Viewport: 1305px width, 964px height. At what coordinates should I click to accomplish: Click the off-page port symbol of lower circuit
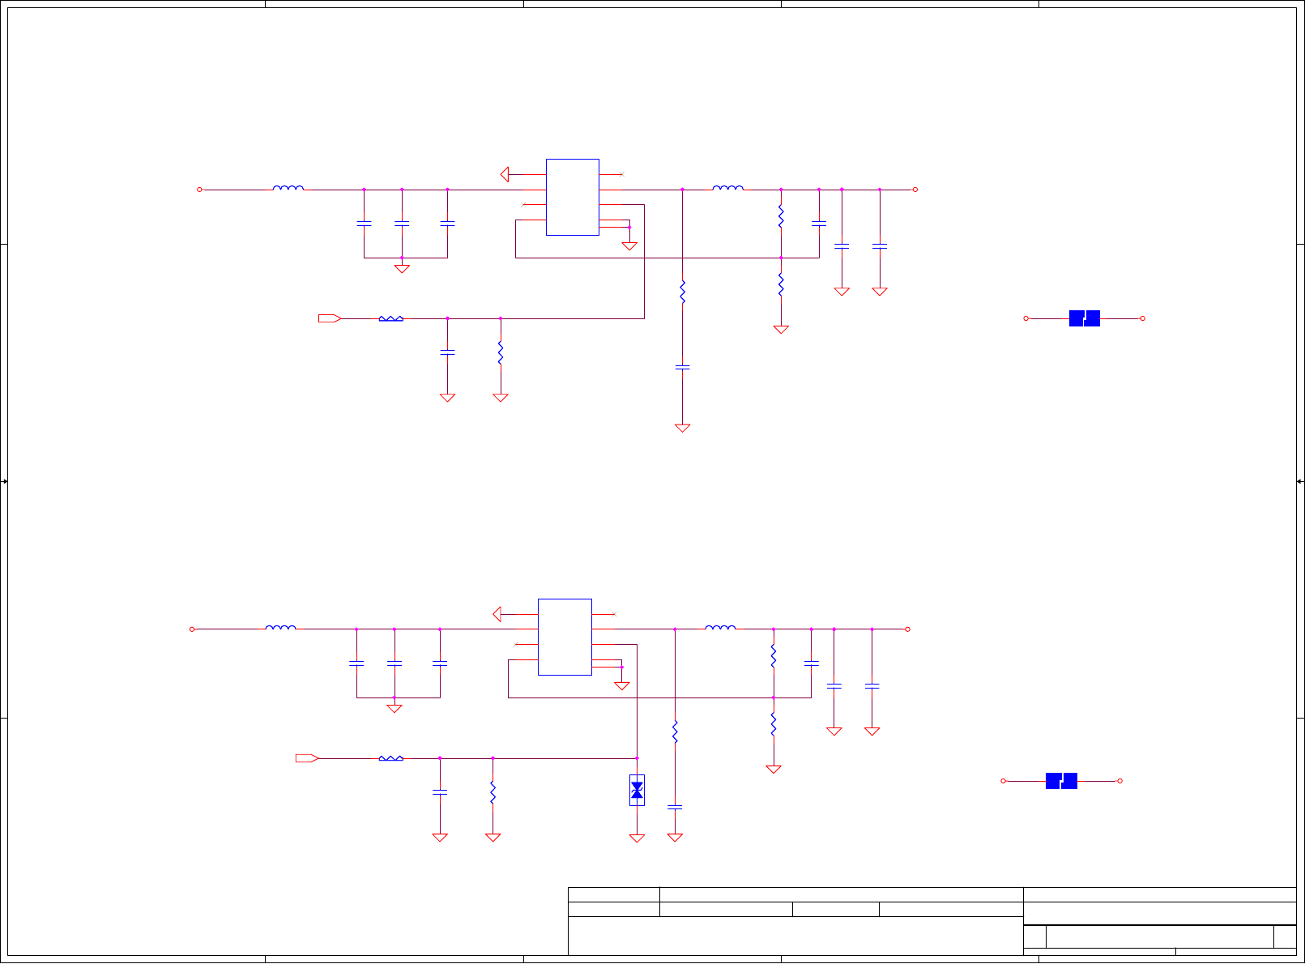(x=307, y=758)
